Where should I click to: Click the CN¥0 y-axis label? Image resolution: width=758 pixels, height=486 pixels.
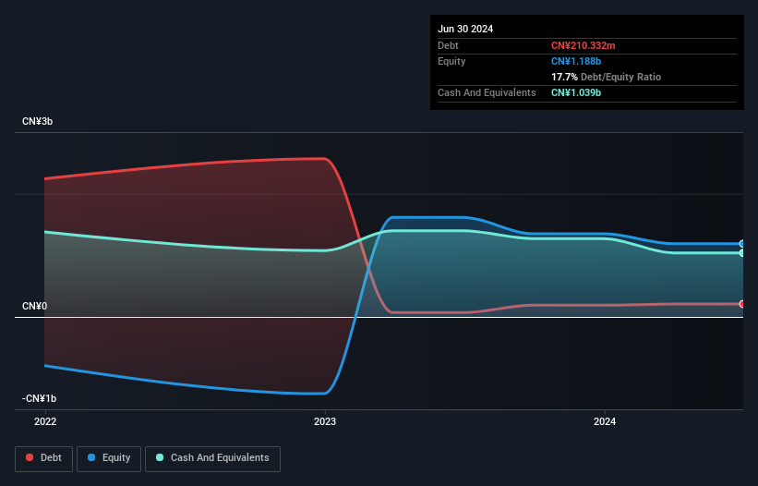[35, 306]
